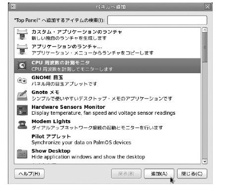Viewport: 228px width, 185px height.
Task: Click 'シンプルで使いやすいデスクトップ・メモ' Gnote description
Action: 102,98
